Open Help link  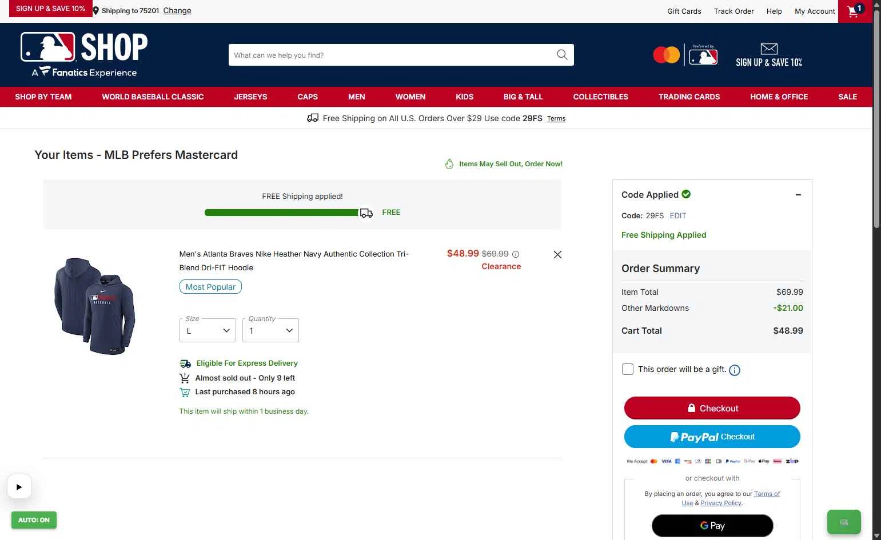[774, 11]
